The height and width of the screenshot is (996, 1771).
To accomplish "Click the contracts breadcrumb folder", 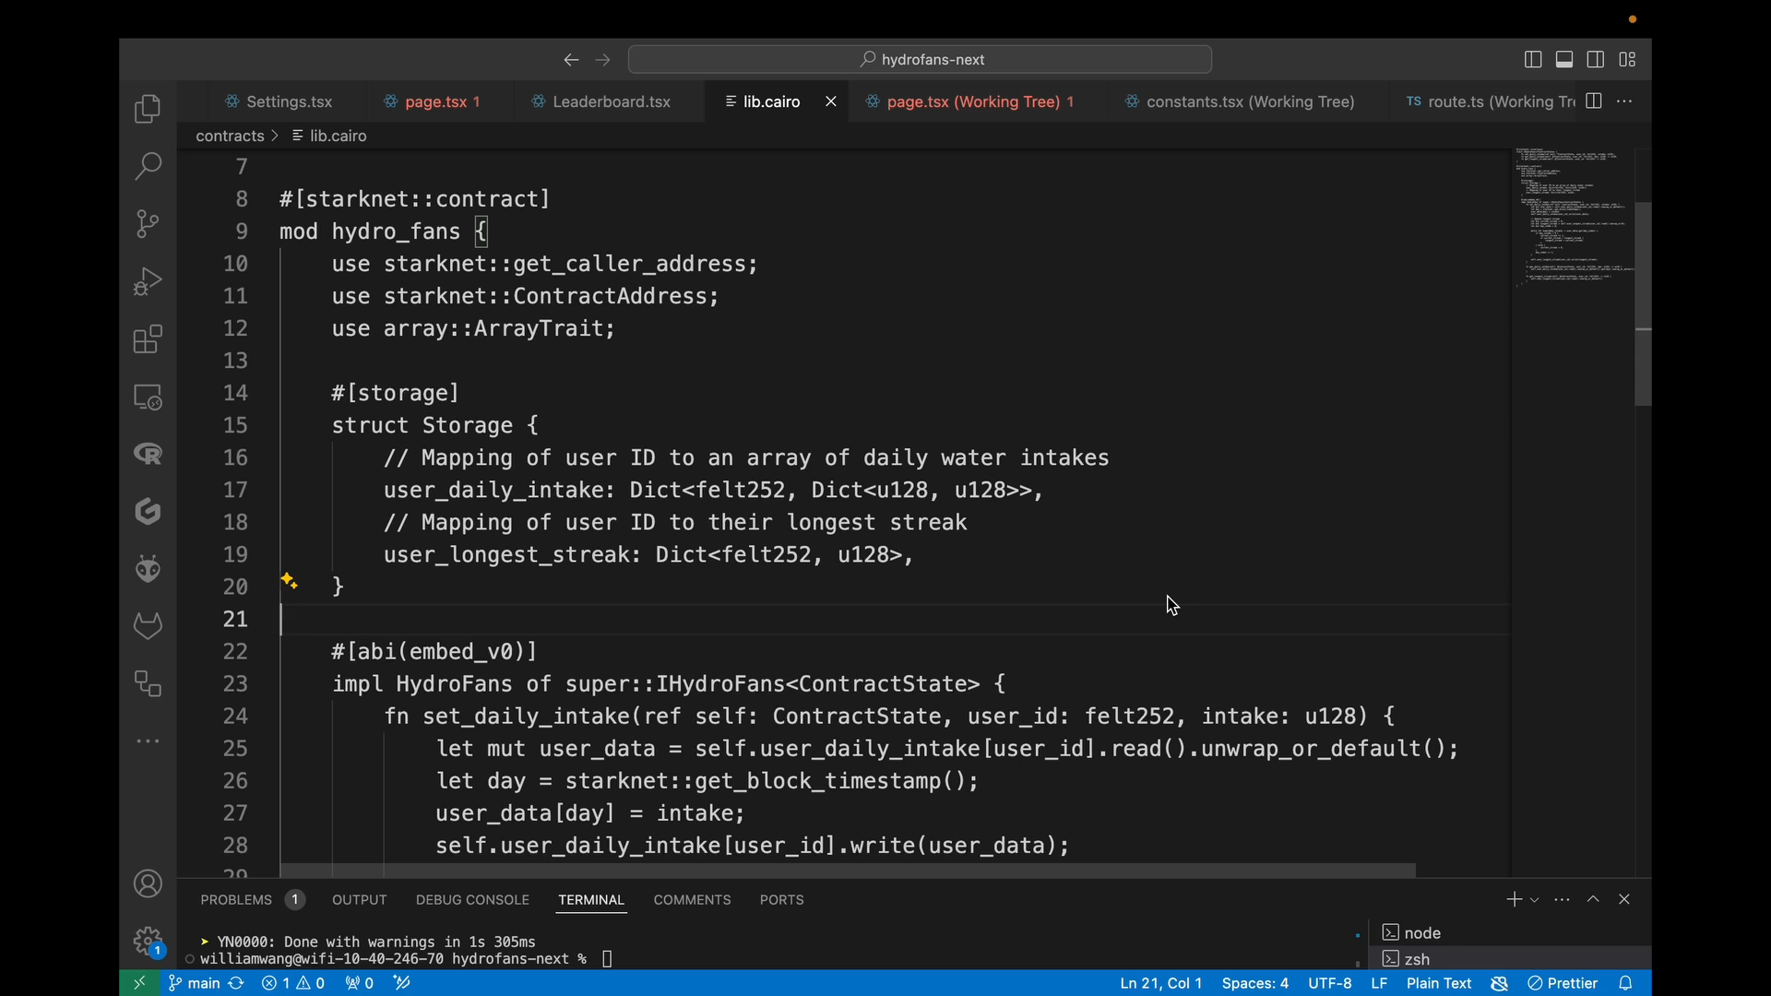I will coord(231,136).
